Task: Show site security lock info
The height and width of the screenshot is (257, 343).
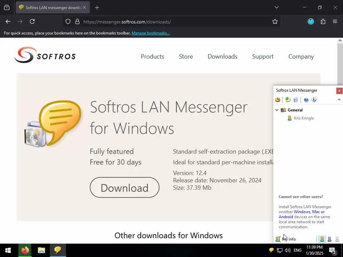Action: point(77,21)
